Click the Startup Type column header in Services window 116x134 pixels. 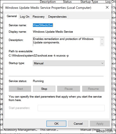click(89, 2)
